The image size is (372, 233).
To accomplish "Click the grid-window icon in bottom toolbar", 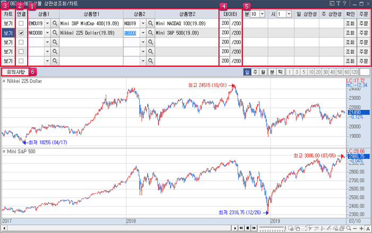I will coord(291,228).
